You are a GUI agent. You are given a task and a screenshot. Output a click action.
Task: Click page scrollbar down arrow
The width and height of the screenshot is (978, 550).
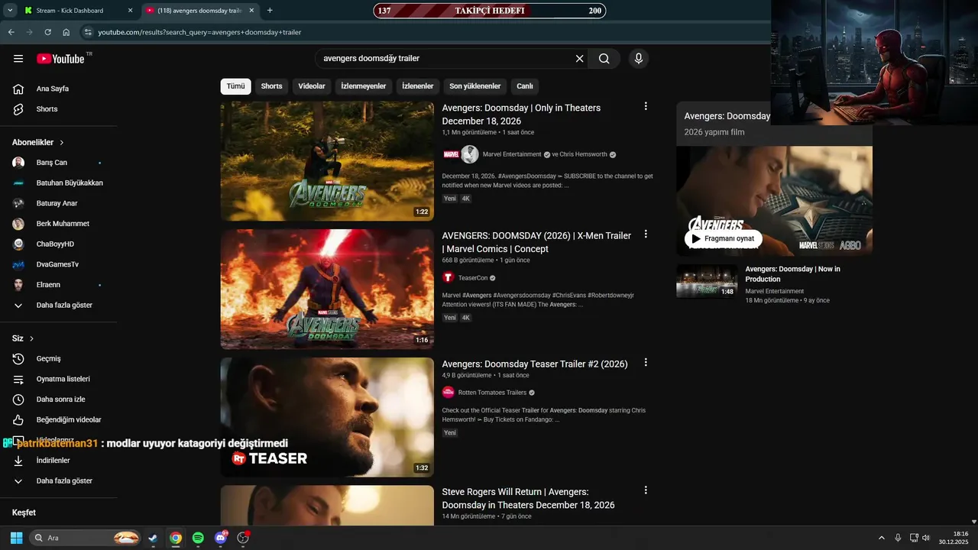(x=973, y=522)
